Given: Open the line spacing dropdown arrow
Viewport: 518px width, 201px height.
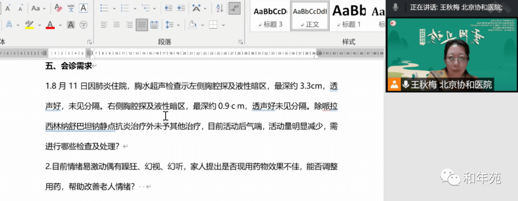Looking at the screenshot, I should 178,25.
